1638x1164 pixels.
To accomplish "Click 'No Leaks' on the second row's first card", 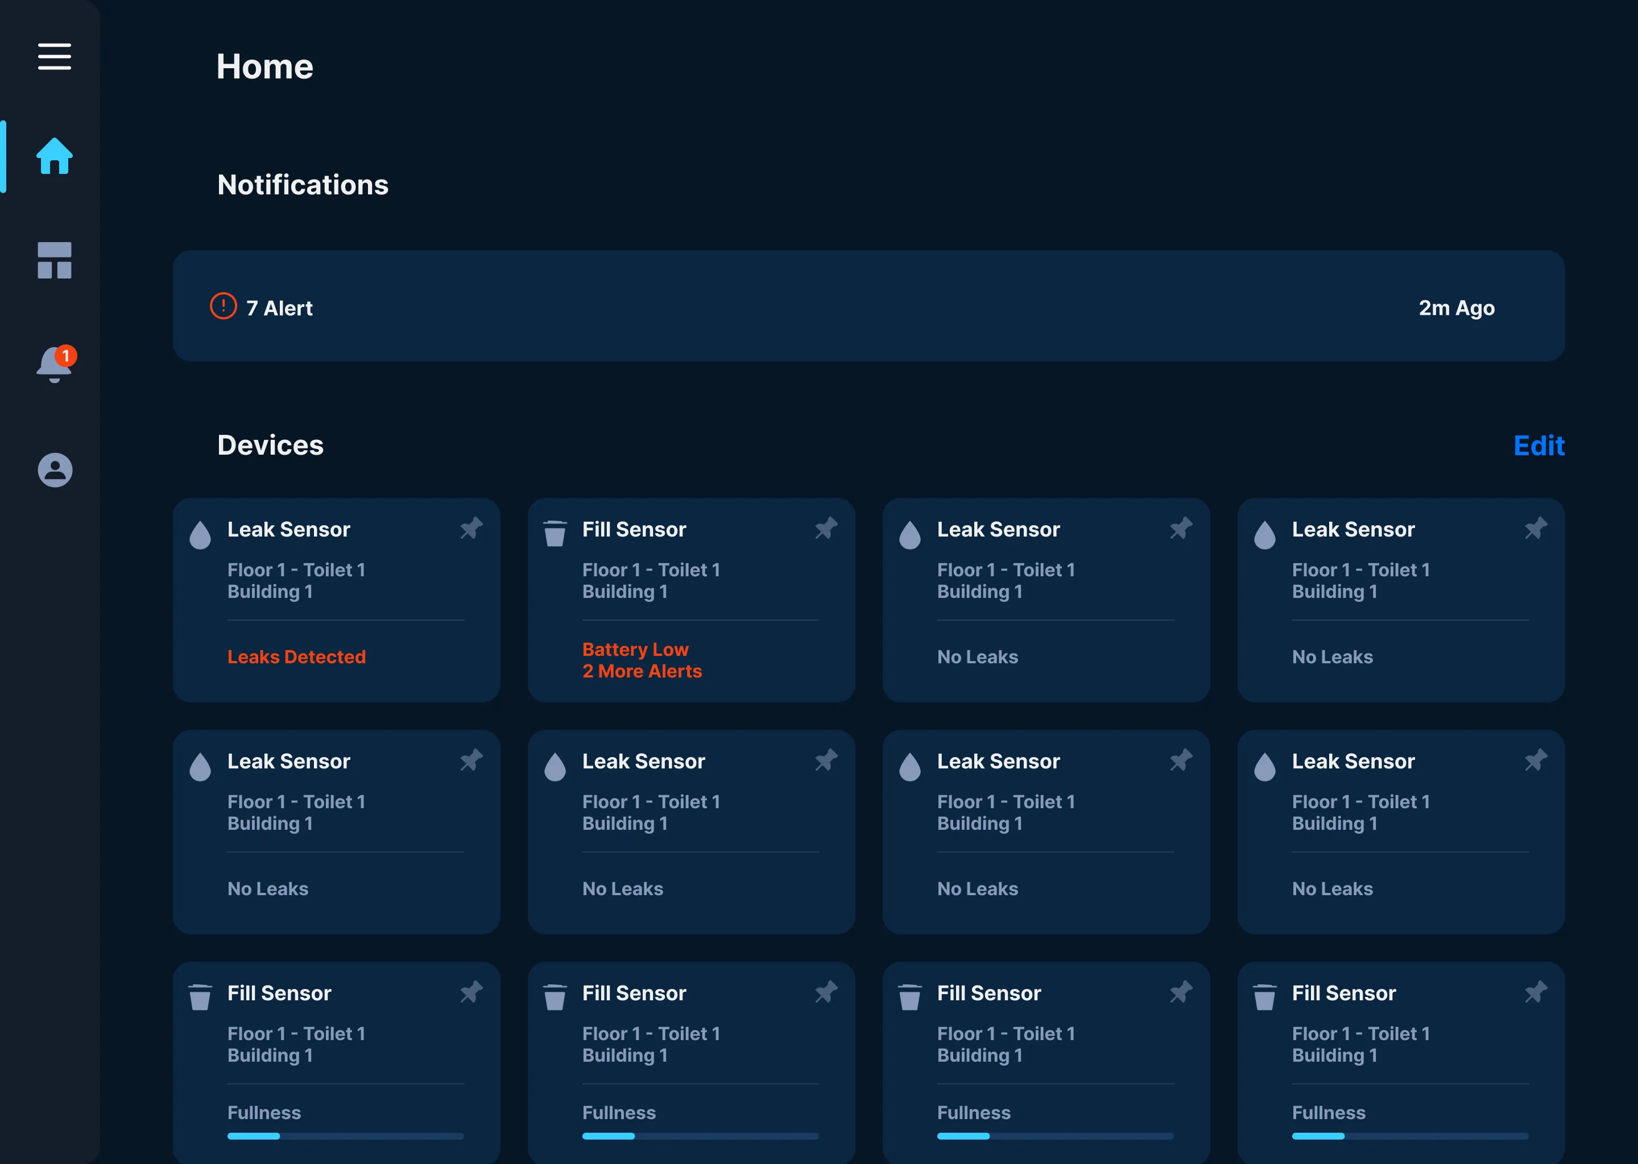I will pos(268,889).
